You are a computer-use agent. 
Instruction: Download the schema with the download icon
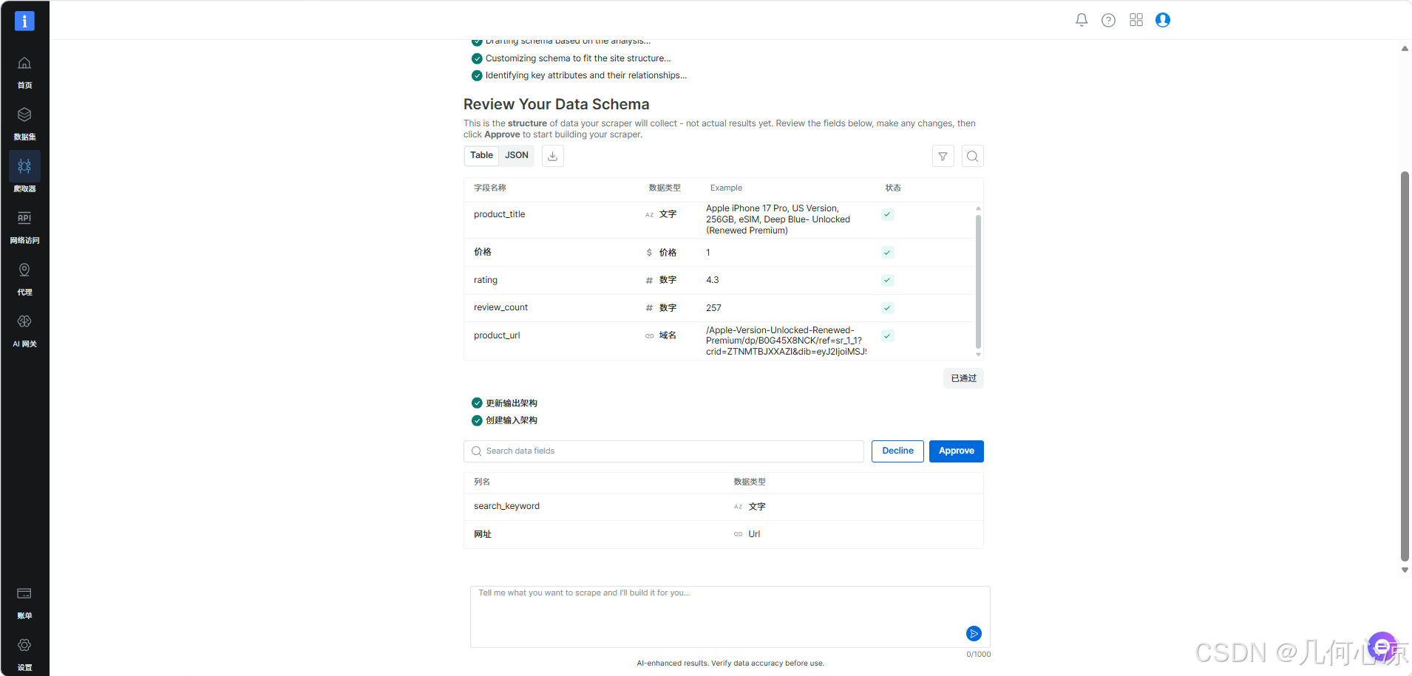553,156
